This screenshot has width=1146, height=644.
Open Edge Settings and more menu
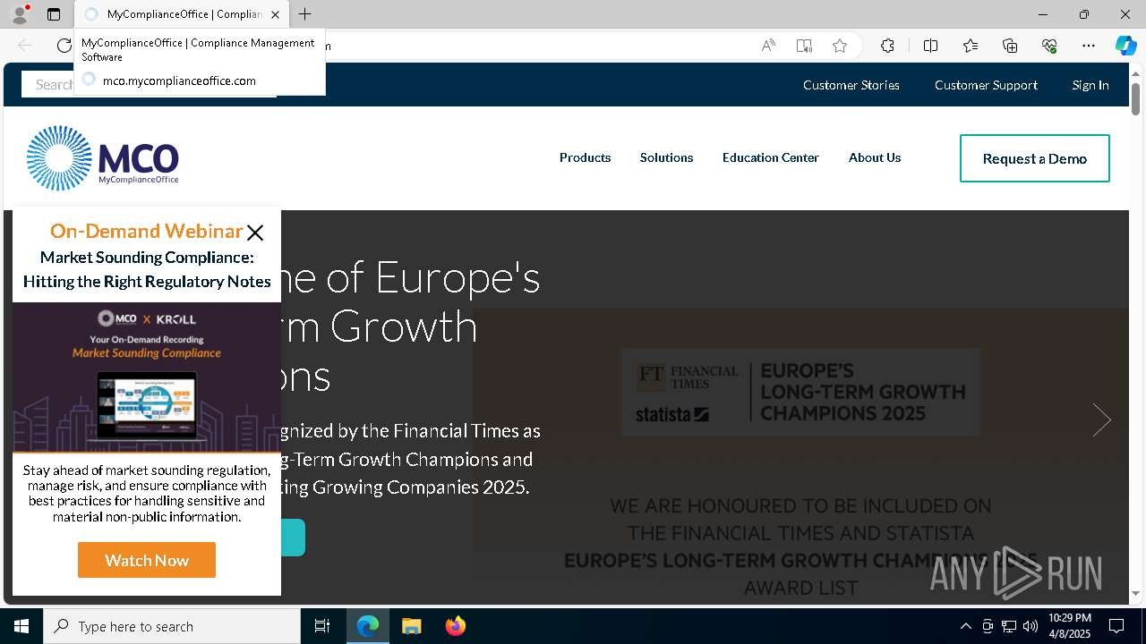point(1089,46)
